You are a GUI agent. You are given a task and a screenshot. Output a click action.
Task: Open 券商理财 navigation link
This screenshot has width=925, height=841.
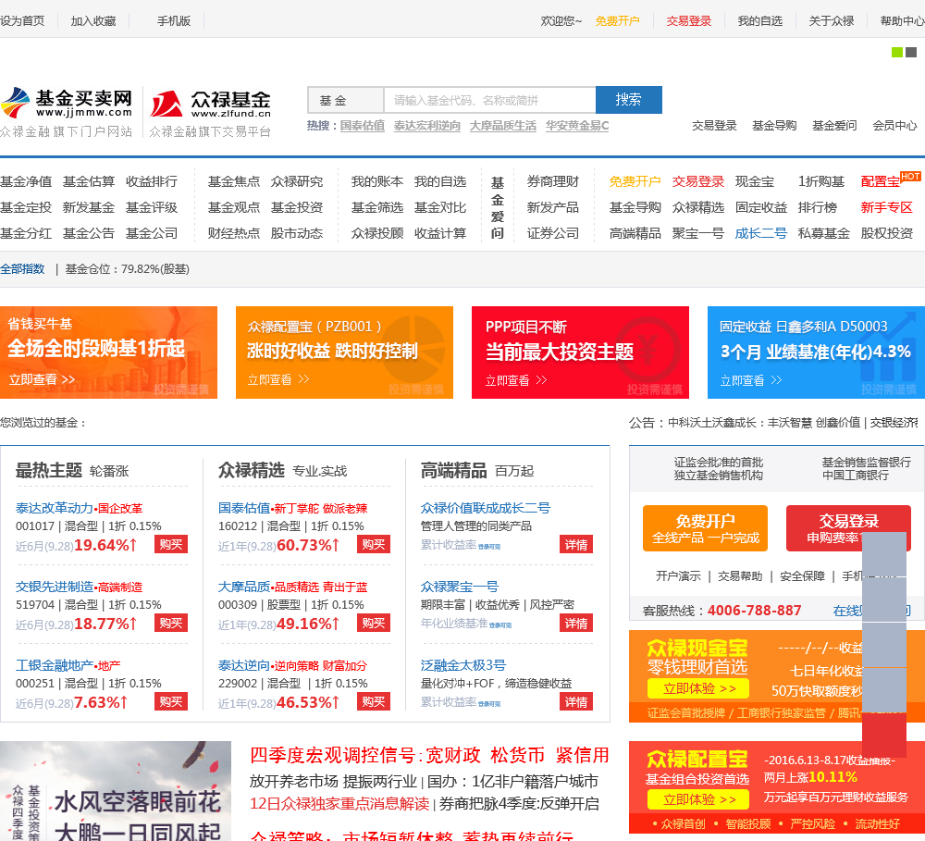click(553, 181)
